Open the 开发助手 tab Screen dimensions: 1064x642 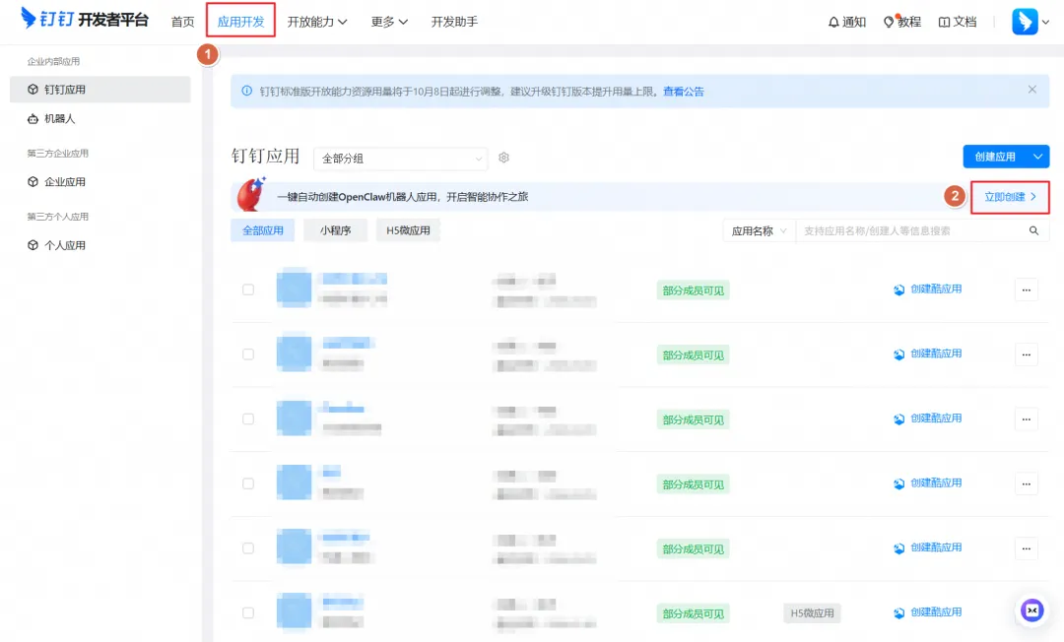coord(454,22)
